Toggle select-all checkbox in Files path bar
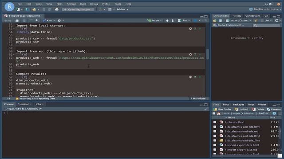 point(214,114)
